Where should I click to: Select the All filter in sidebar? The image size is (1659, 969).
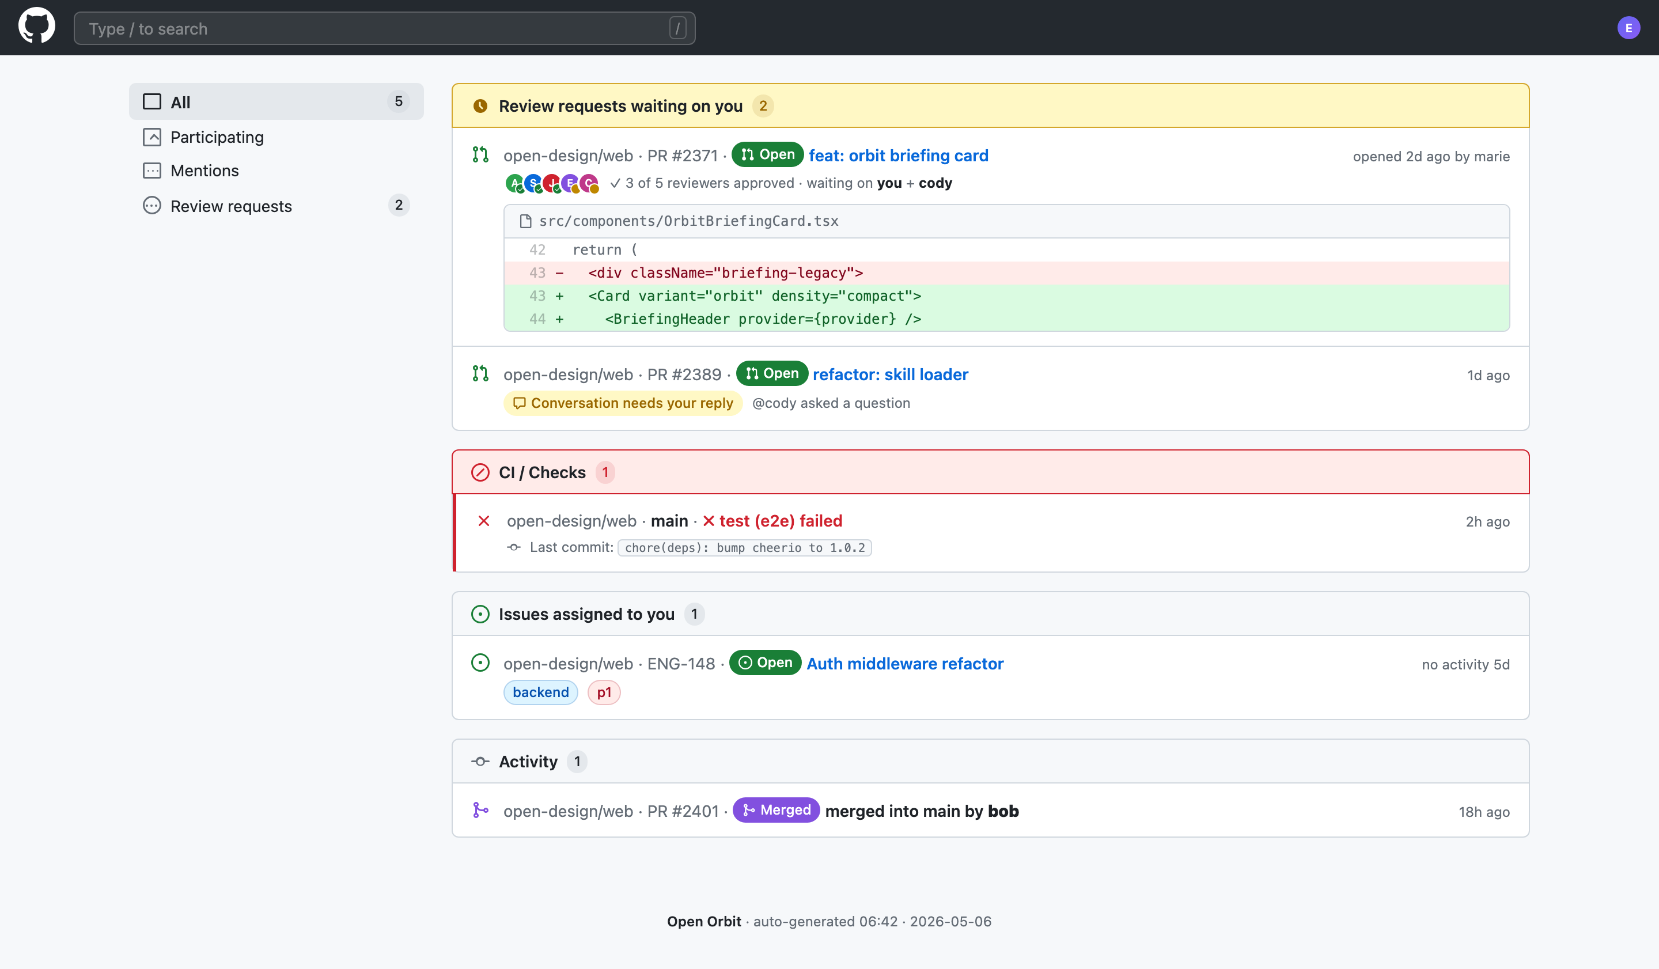tap(276, 101)
